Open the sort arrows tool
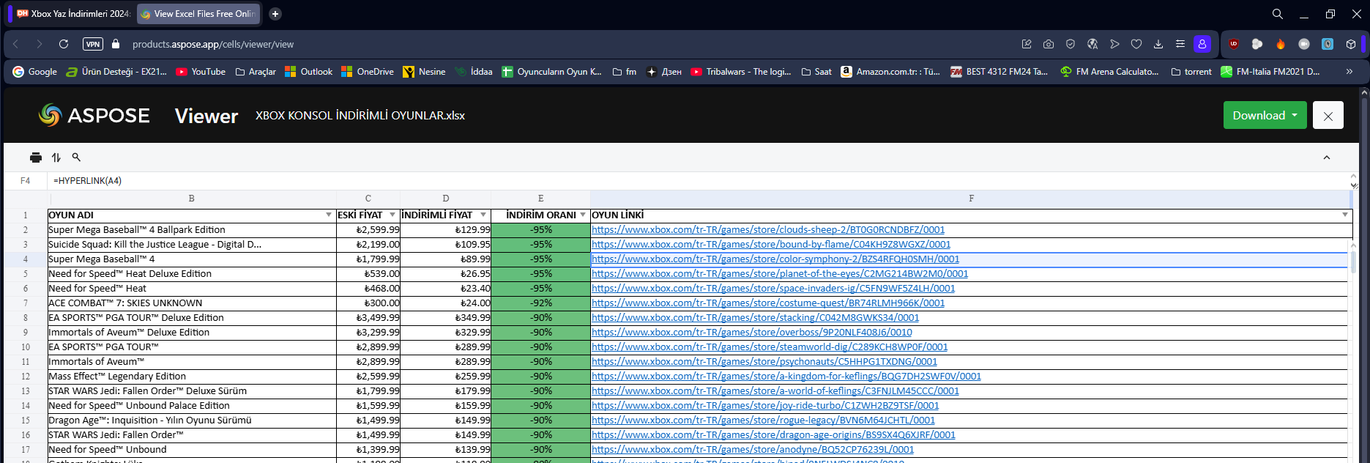This screenshot has width=1370, height=463. coord(56,158)
